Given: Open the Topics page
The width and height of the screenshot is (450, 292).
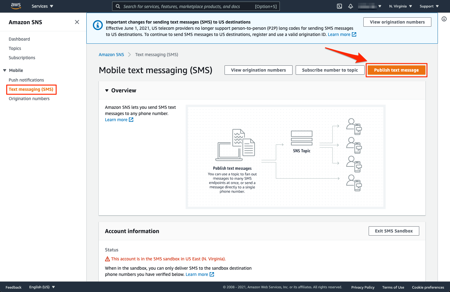Looking at the screenshot, I should pyautogui.click(x=15, y=48).
